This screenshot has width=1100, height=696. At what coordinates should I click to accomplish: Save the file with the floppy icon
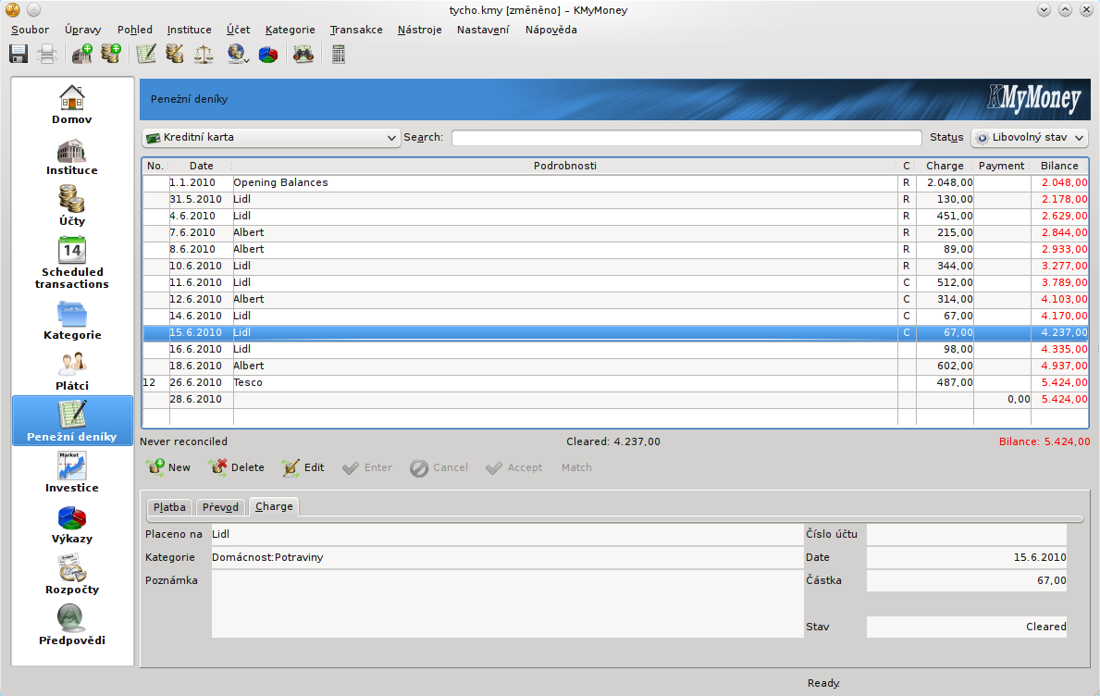coord(19,54)
